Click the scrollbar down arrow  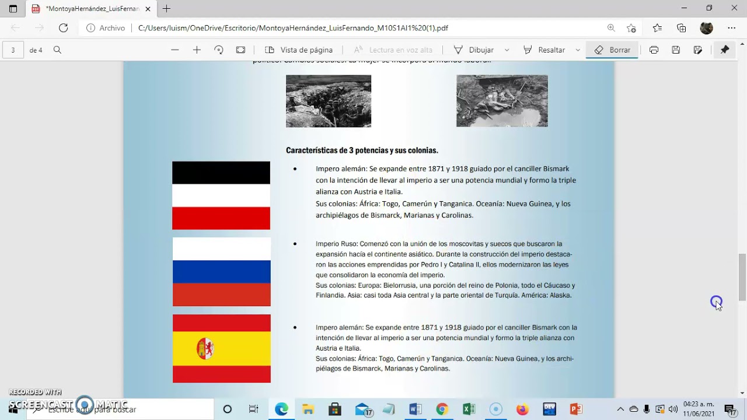click(742, 393)
